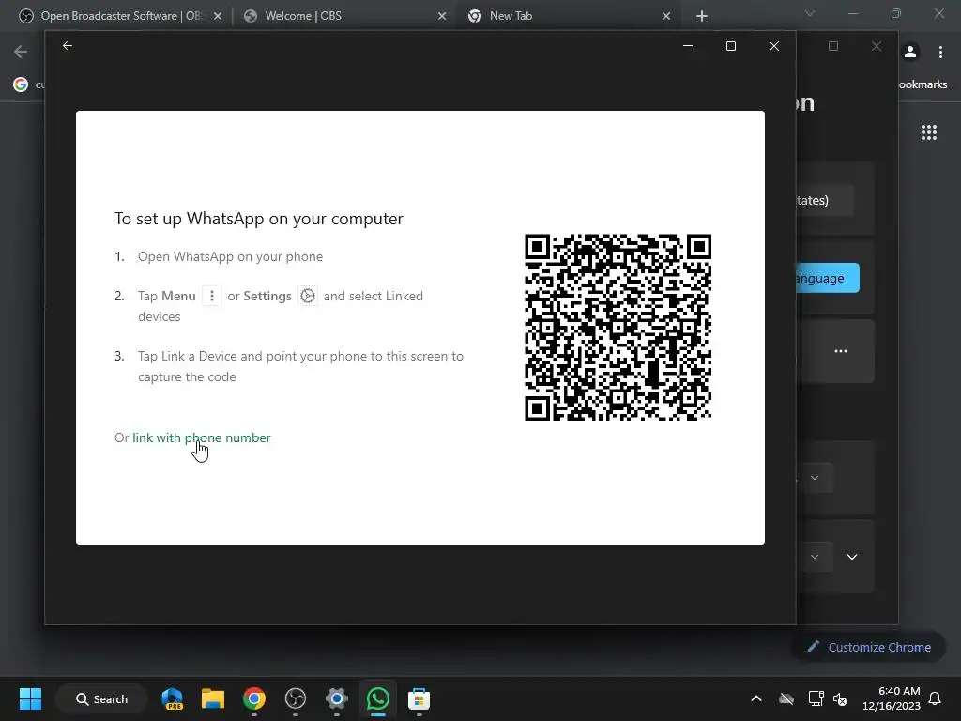Screen dimensions: 961x721
Task: Minimize the WhatsApp window
Action: coord(688,46)
